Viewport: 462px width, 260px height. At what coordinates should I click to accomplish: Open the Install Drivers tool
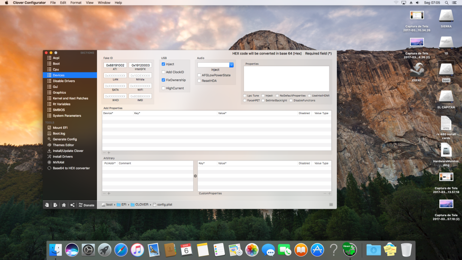(x=62, y=157)
